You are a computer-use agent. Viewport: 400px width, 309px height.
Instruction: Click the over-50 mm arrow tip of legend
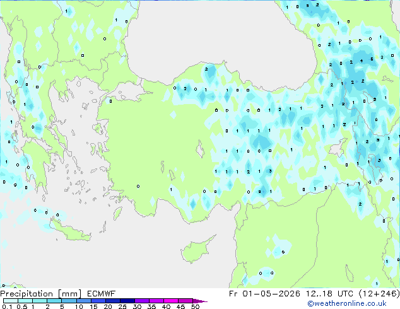200,301
